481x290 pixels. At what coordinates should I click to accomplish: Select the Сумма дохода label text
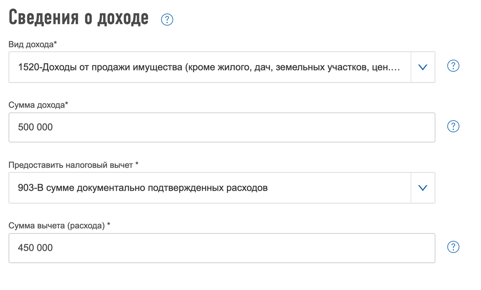tap(38, 105)
